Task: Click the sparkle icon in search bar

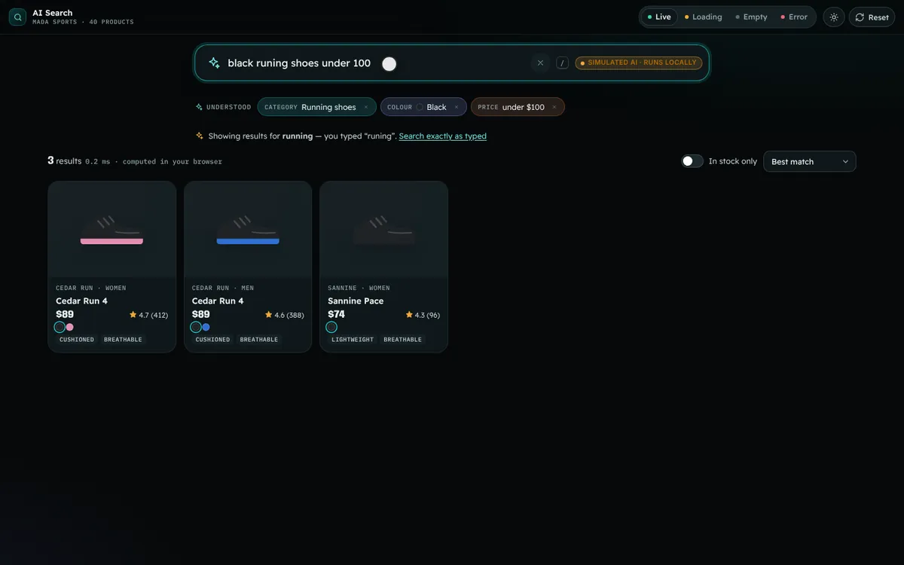Action: pos(214,63)
